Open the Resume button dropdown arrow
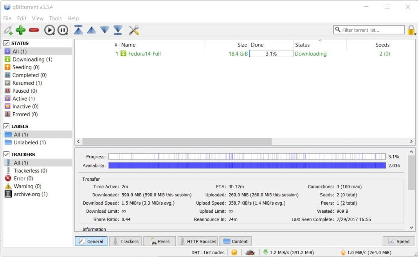Image resolution: width=418 pixels, height=257 pixels. point(55,34)
